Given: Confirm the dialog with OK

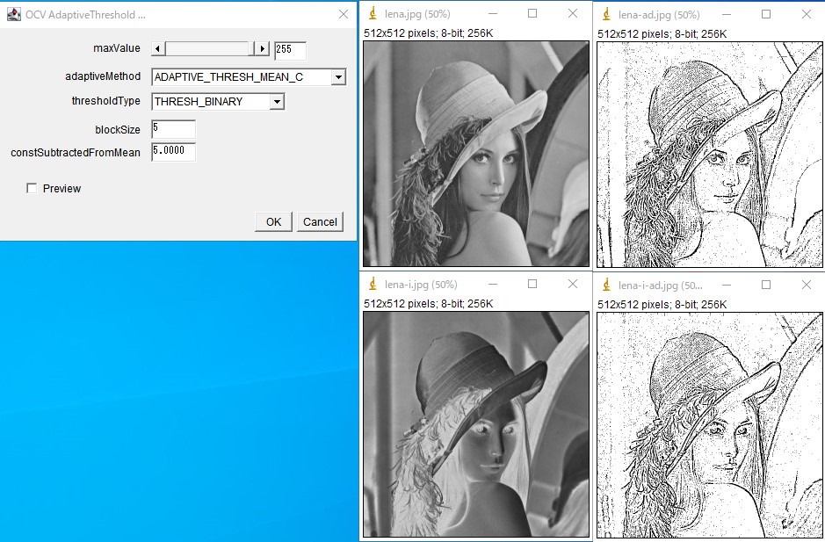Looking at the screenshot, I should tap(273, 222).
